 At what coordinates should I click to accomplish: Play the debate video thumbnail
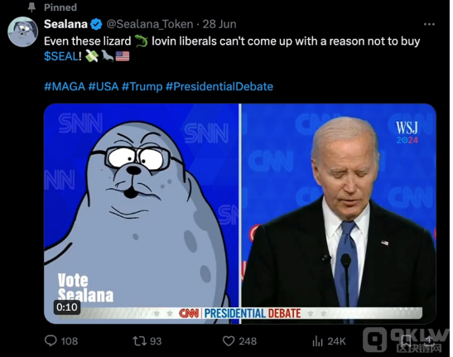click(x=240, y=214)
